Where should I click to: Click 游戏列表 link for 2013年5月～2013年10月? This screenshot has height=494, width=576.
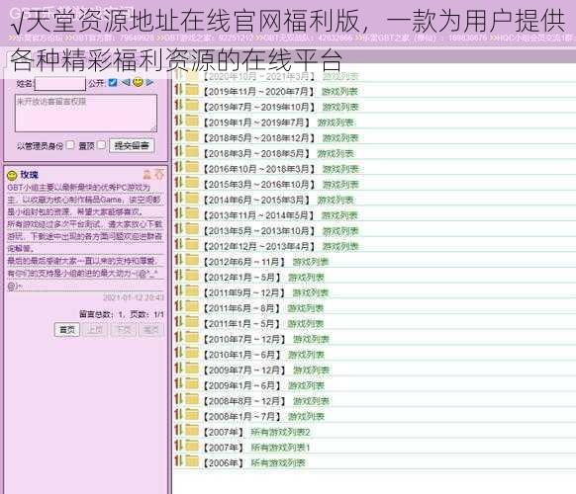tap(340, 231)
